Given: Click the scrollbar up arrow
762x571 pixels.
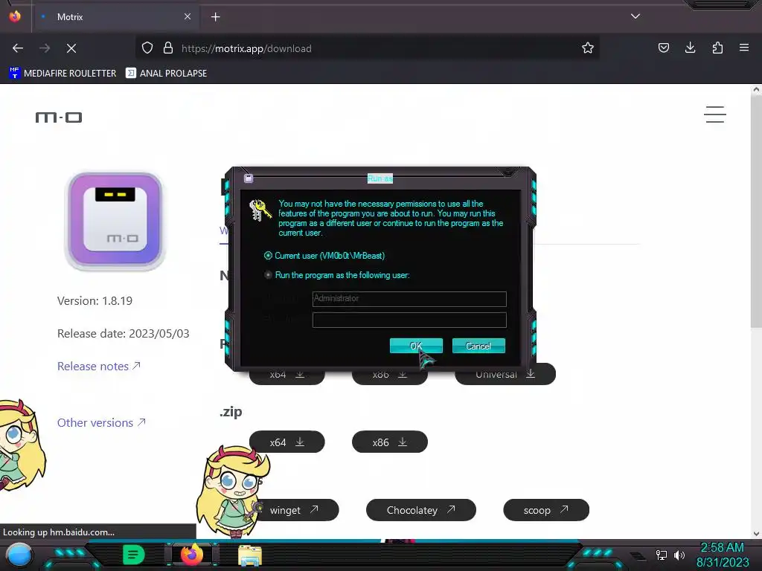Looking at the screenshot, I should [756, 89].
